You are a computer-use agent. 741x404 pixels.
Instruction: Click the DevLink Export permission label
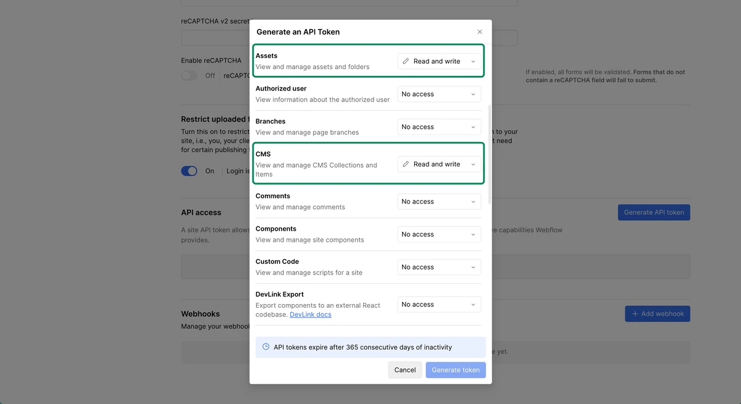(x=280, y=294)
